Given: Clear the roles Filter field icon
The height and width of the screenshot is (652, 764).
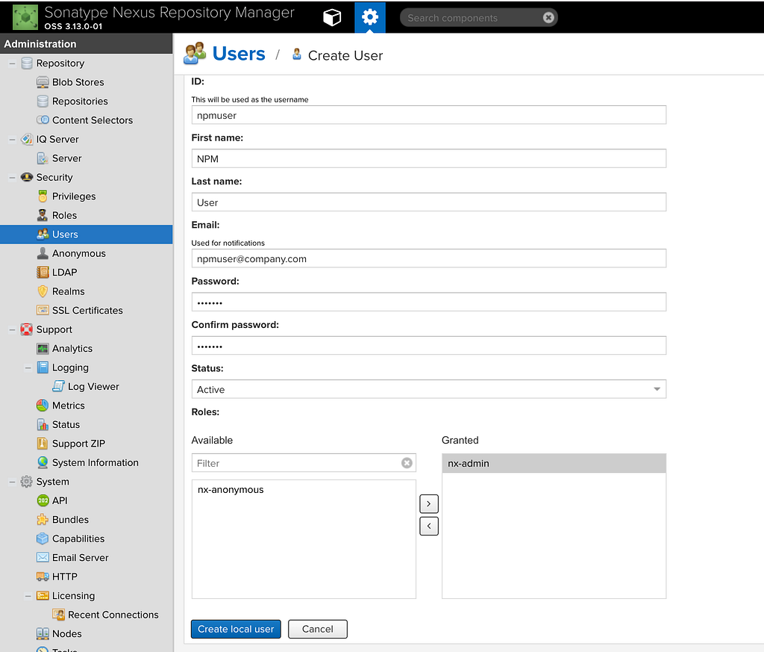Looking at the screenshot, I should pyautogui.click(x=407, y=463).
